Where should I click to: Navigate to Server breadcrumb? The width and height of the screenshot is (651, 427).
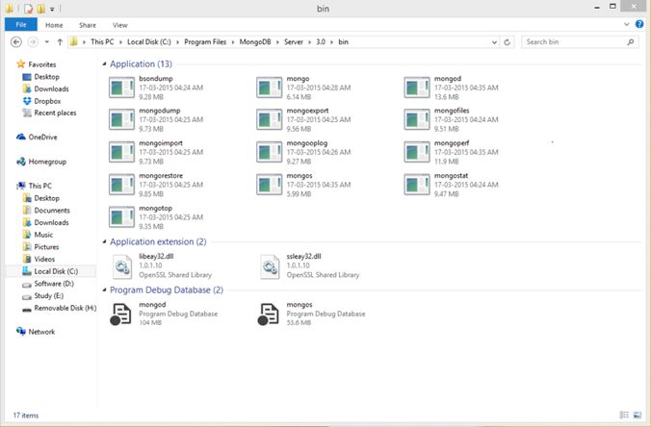point(294,42)
